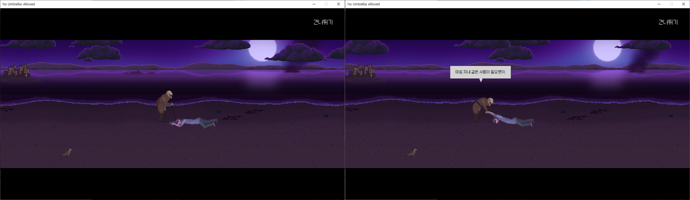Click the dialogue bubble '마침 자네 같은 사람이 필요했어'

click(480, 72)
